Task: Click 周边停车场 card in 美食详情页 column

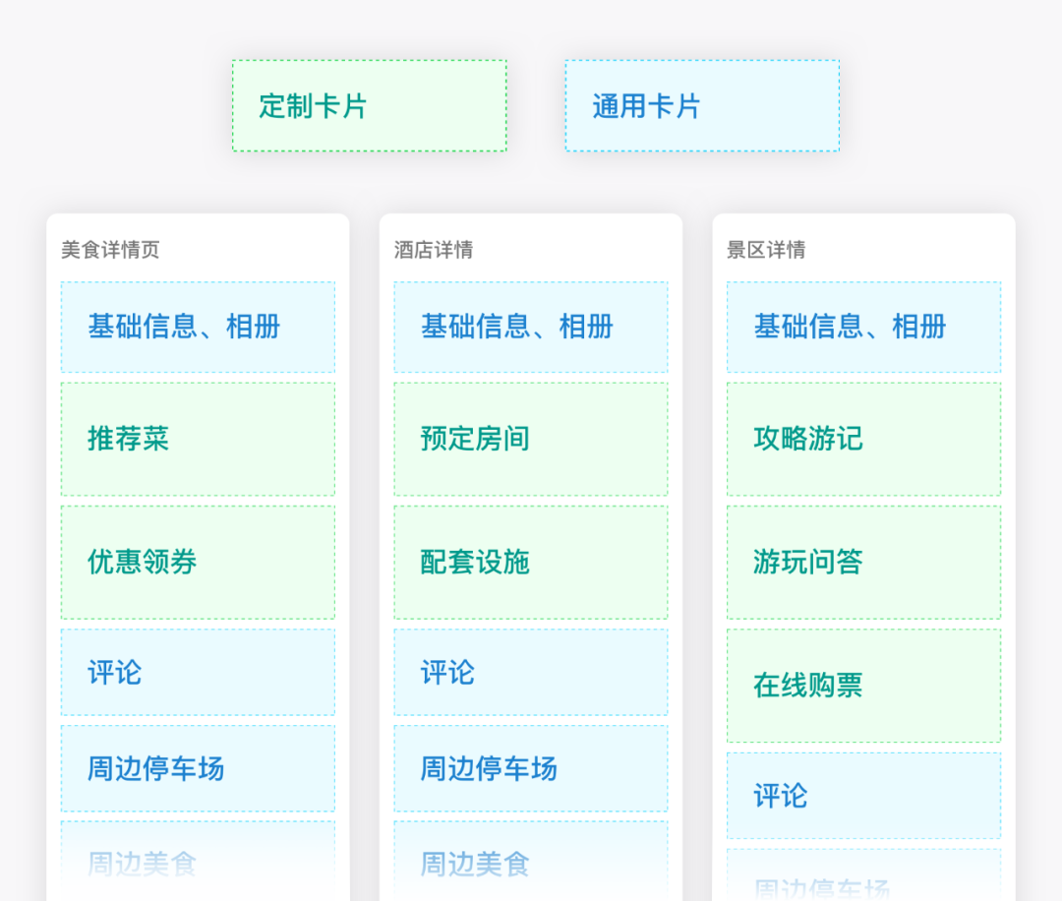Action: pyautogui.click(x=198, y=769)
